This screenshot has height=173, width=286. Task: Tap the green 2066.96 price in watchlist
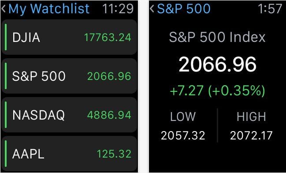[109, 76]
